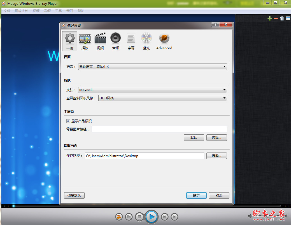Click the orange share icon in control bar
The width and height of the screenshot is (291, 225).
[119, 217]
